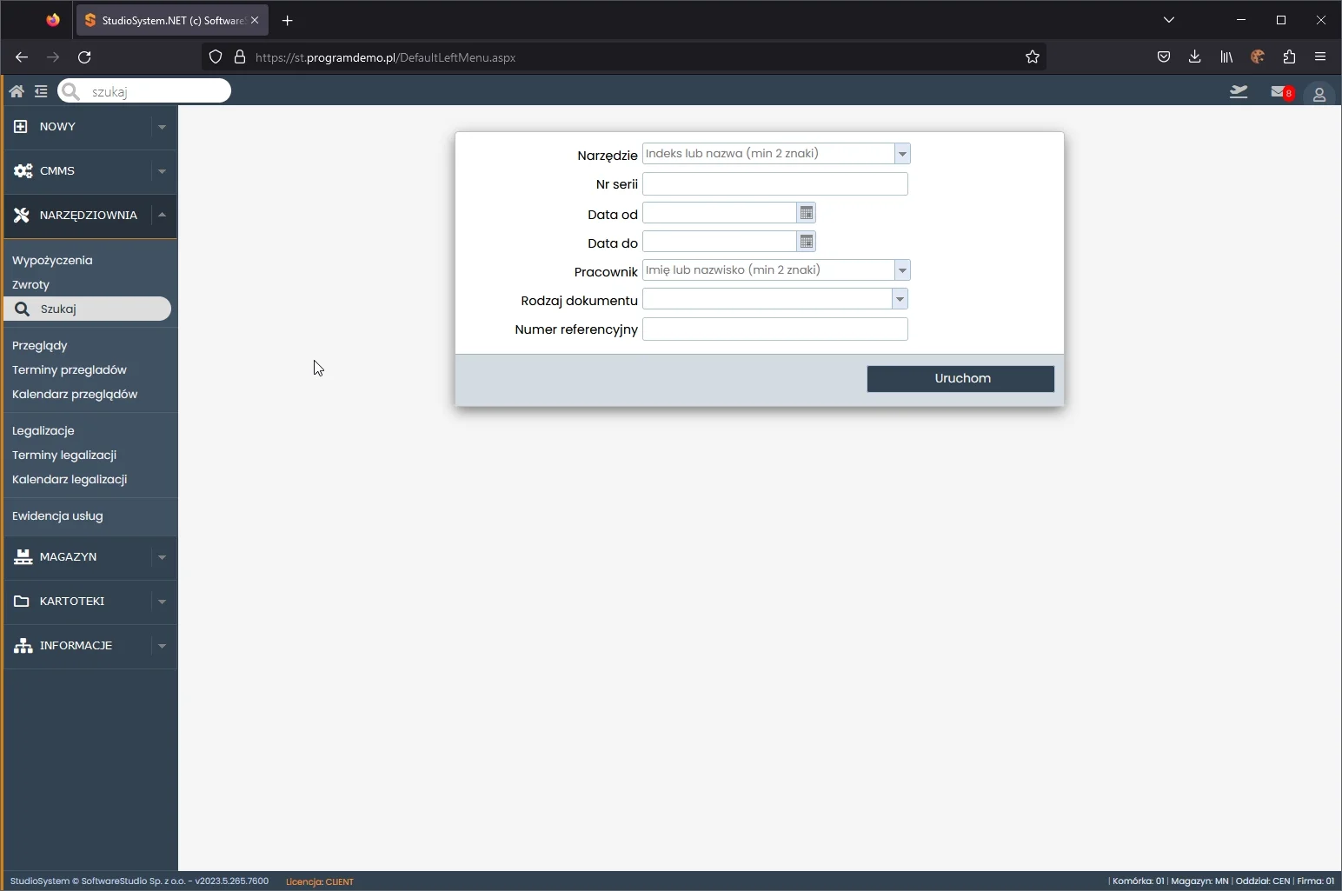Open the Data od calendar picker
This screenshot has width=1342, height=891.
(x=807, y=213)
